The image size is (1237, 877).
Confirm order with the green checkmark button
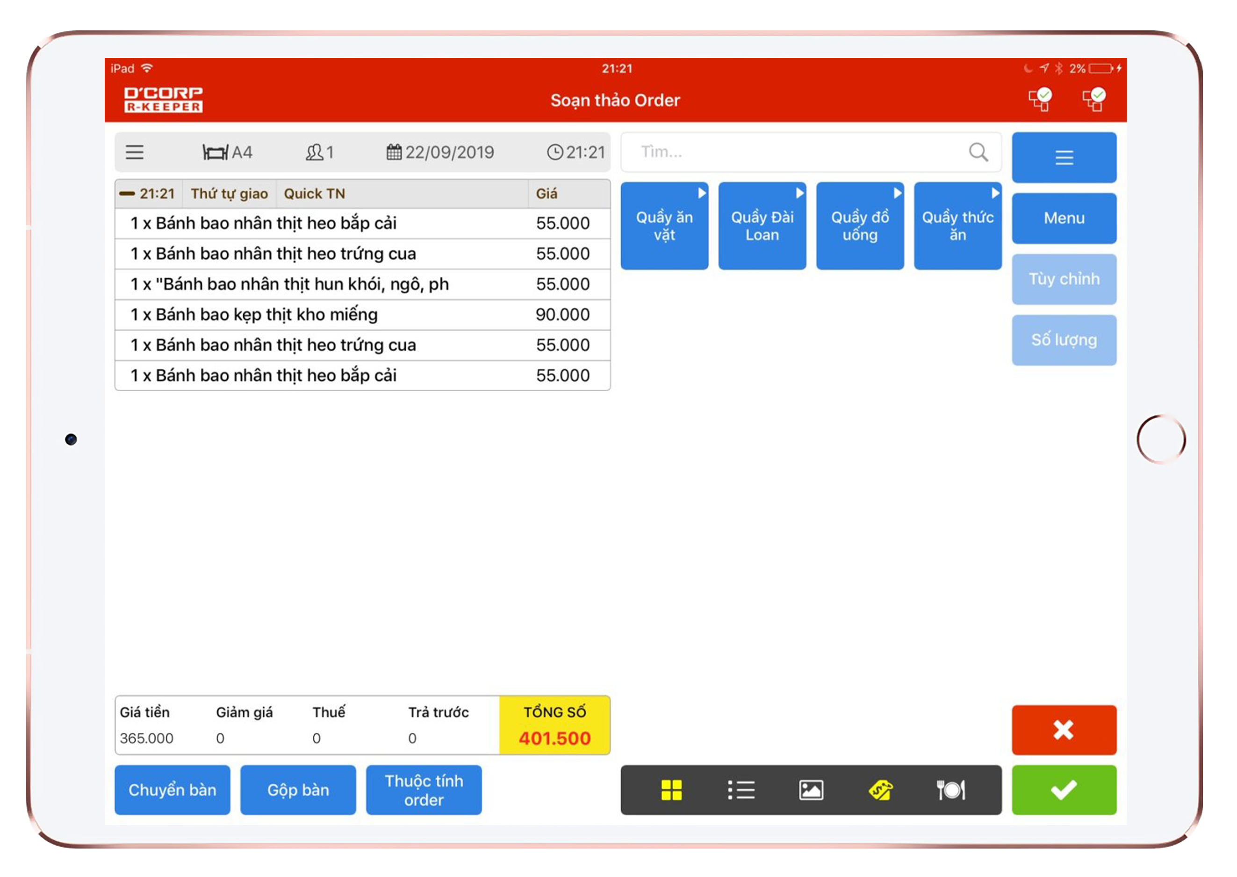coord(1063,790)
